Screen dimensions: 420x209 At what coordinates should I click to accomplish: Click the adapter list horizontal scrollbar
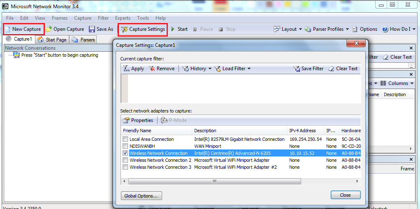coord(214,181)
